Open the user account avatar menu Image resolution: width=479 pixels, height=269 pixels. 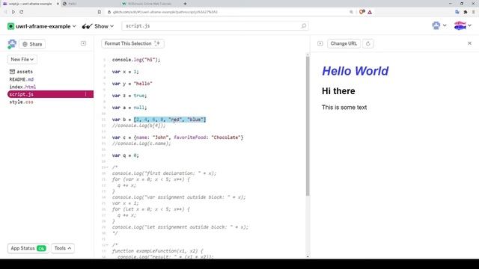coord(463,25)
